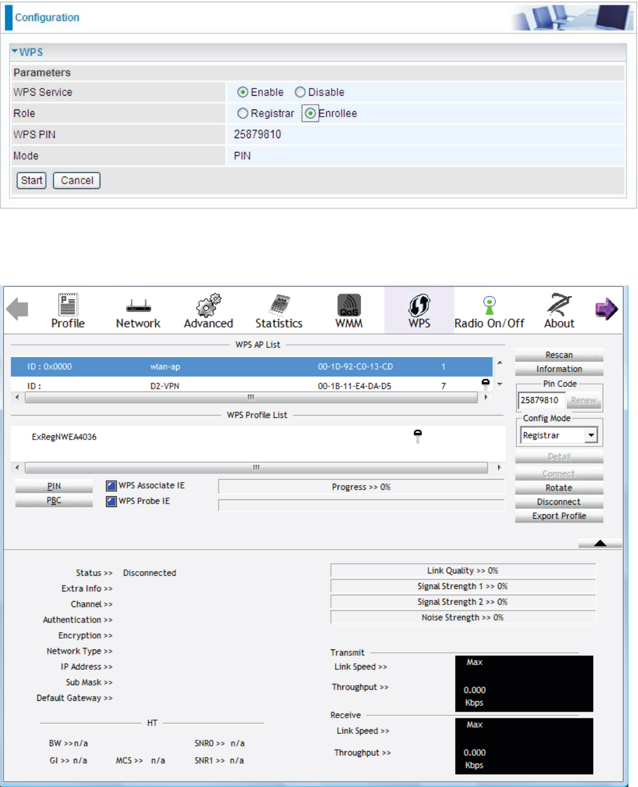Click WPS AP List scroll up arrow
This screenshot has height=787, width=638.
[499, 362]
